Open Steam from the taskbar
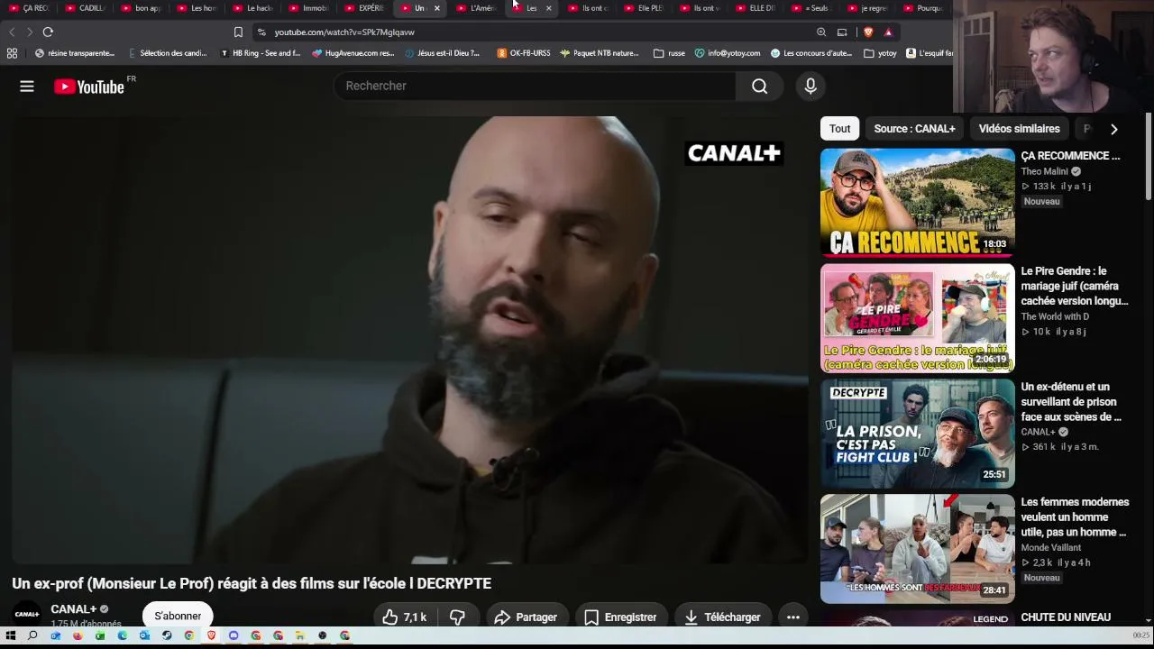The width and height of the screenshot is (1154, 649). 167,635
